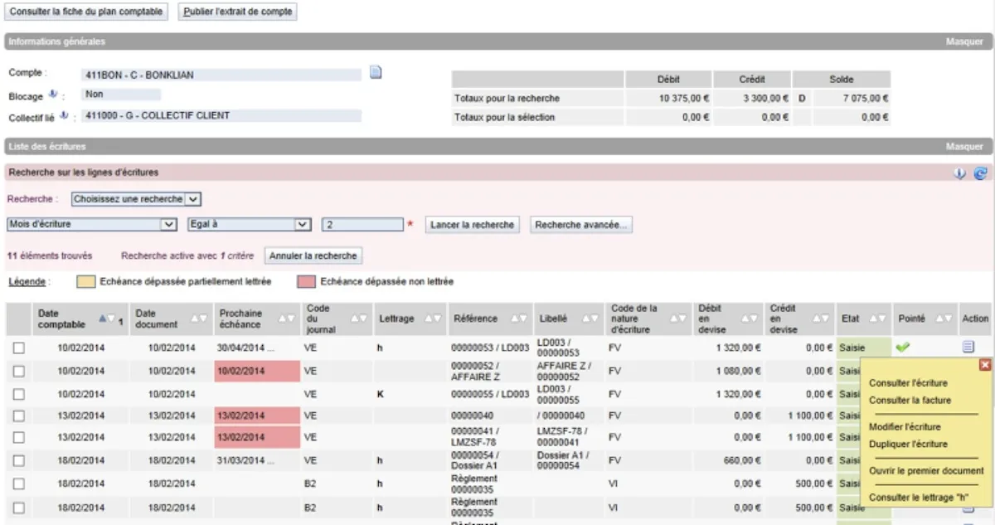The height and width of the screenshot is (525, 995).
Task: Open the 'Choisissez une recherche' dropdown
Action: click(x=136, y=199)
